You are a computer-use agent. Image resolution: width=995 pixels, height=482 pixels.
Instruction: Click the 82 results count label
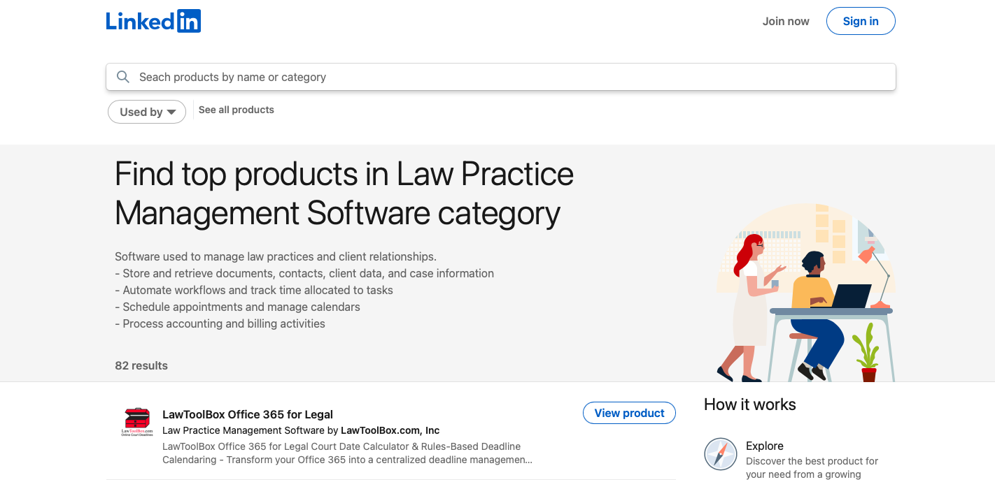coord(141,365)
